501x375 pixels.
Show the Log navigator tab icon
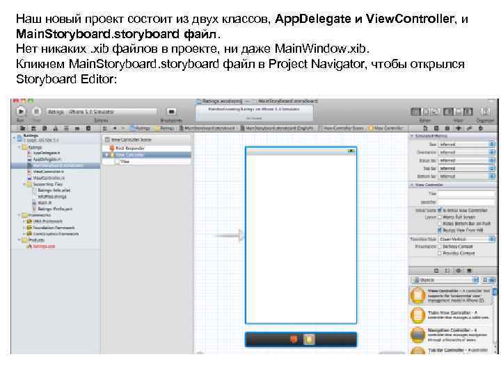click(x=88, y=128)
